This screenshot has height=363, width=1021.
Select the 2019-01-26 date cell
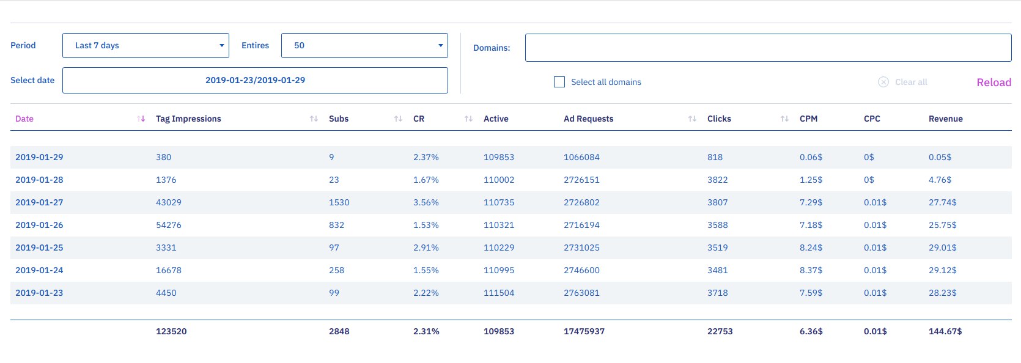coord(39,225)
